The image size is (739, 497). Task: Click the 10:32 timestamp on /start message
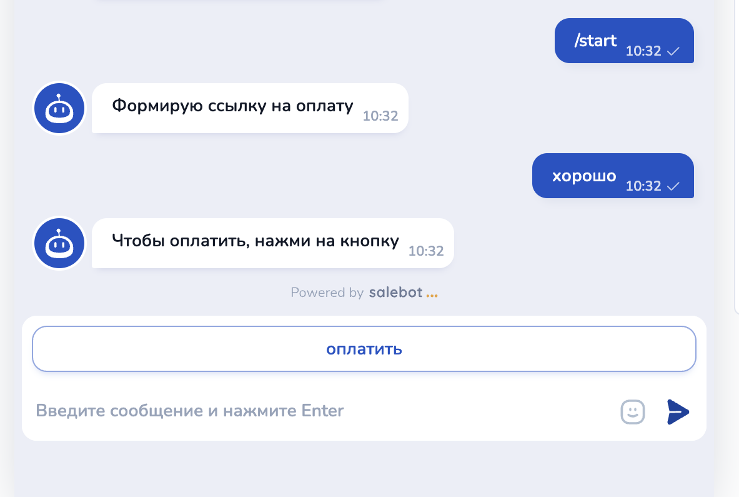point(643,51)
